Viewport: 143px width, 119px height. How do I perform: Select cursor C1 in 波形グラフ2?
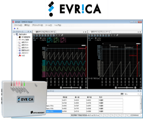125,45
